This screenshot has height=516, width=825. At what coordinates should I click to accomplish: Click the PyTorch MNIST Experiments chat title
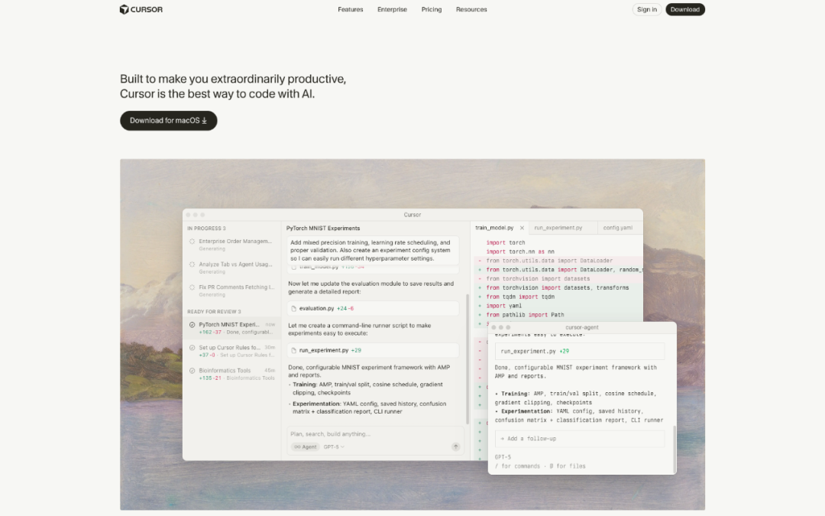click(x=323, y=229)
